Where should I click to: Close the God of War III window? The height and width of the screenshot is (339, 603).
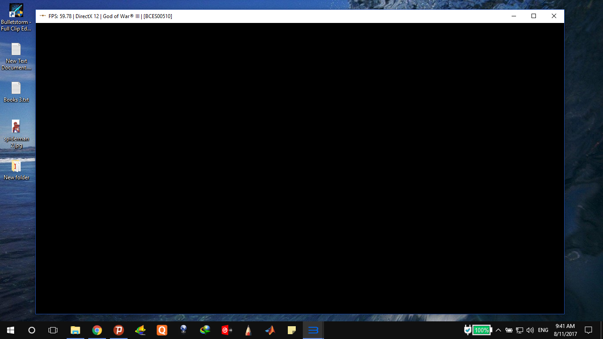pos(554,16)
